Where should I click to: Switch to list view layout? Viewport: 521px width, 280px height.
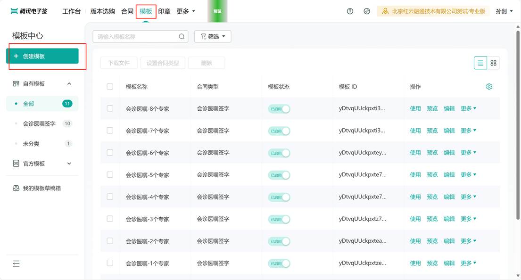[x=480, y=63]
